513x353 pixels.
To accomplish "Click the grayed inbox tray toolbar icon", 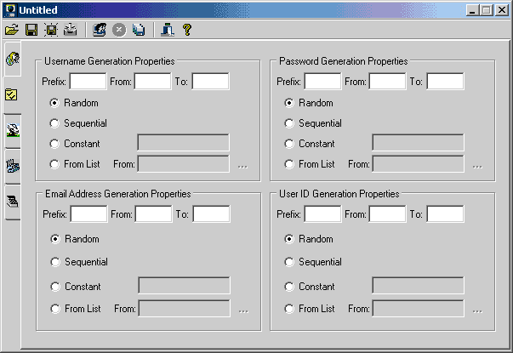I will coord(71,30).
